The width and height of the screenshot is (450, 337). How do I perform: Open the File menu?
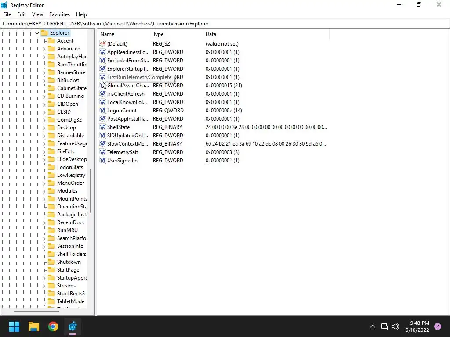(7, 14)
